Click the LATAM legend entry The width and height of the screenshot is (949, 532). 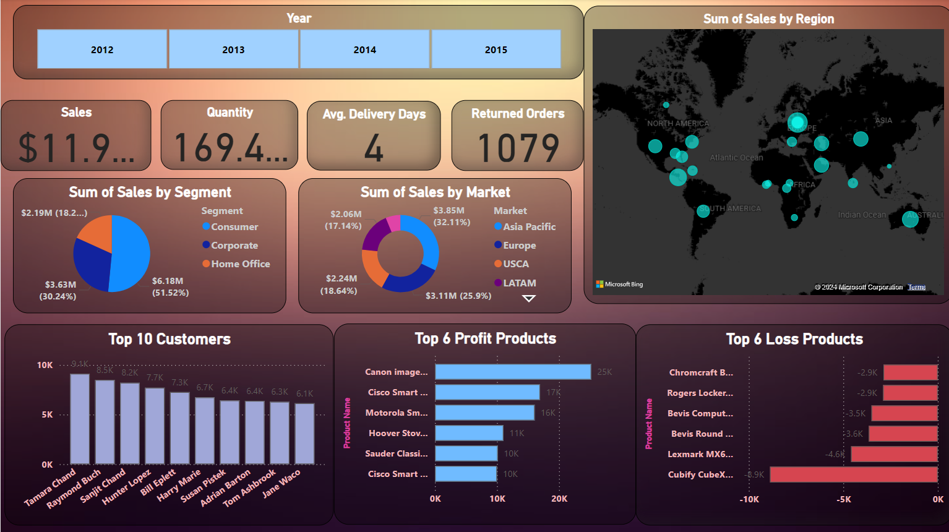point(519,283)
